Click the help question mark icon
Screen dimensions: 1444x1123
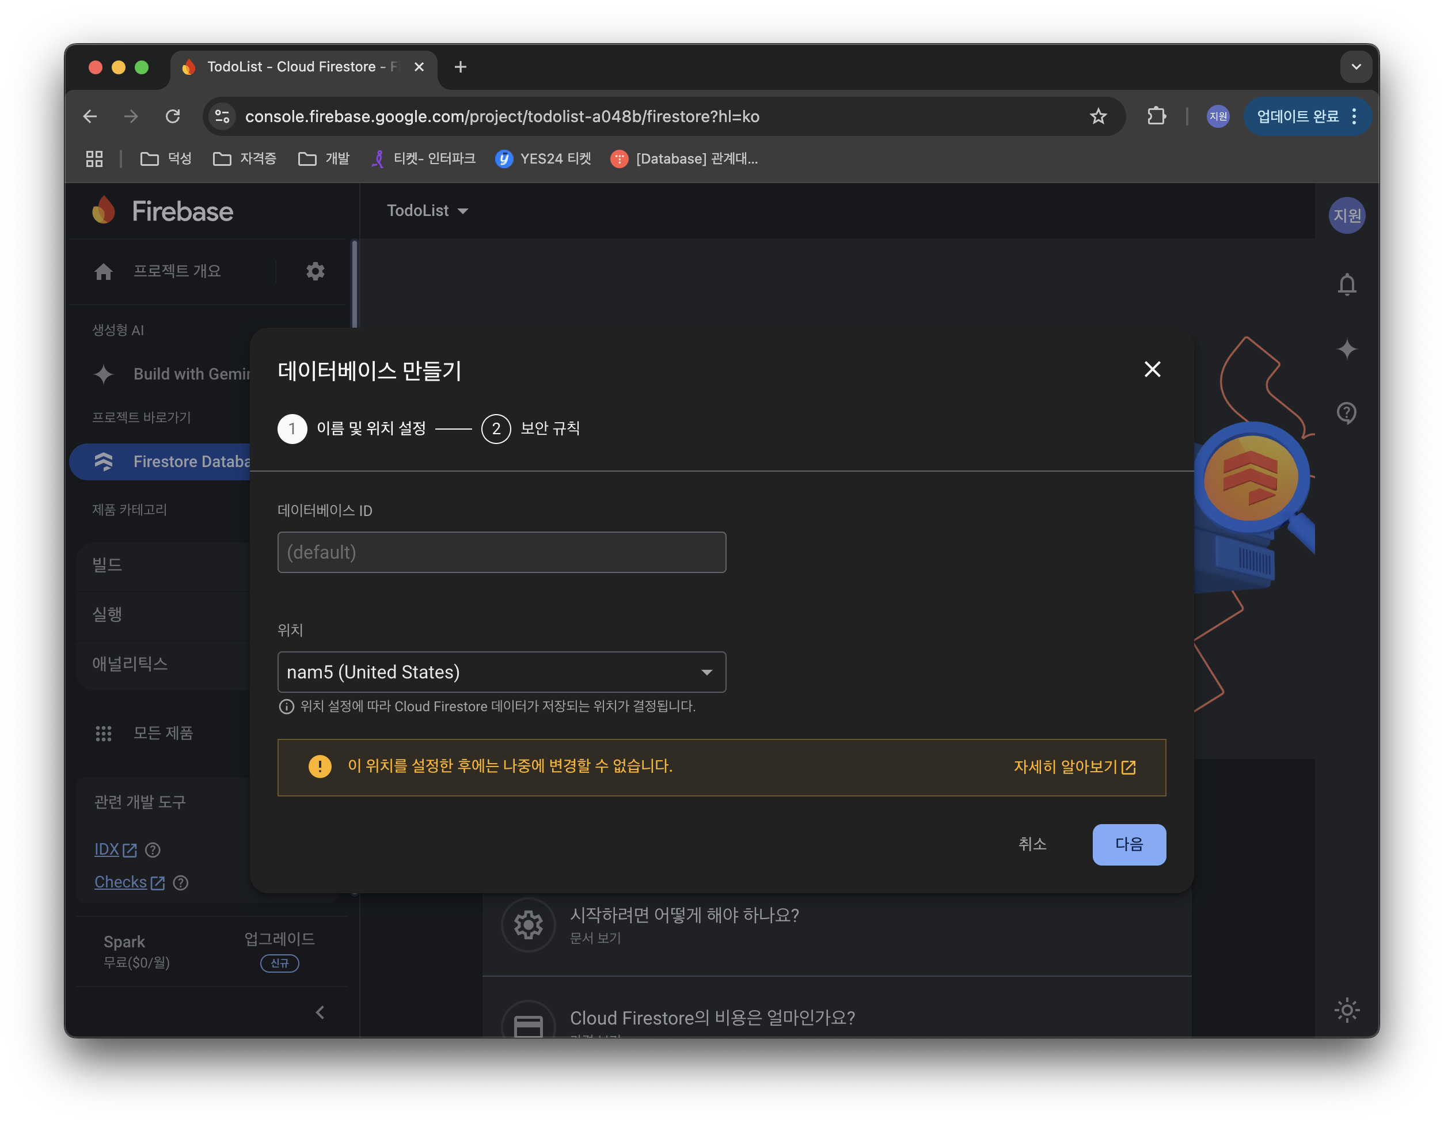point(1346,413)
